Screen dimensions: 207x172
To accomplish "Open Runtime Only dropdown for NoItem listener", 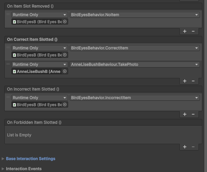I will tap(39, 15).
